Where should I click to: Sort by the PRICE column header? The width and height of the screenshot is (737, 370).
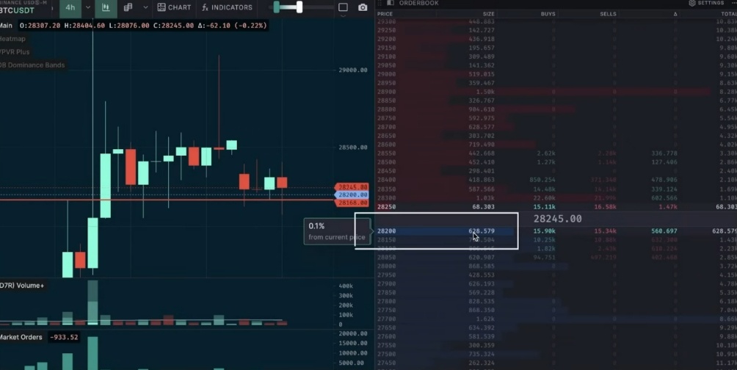[385, 14]
